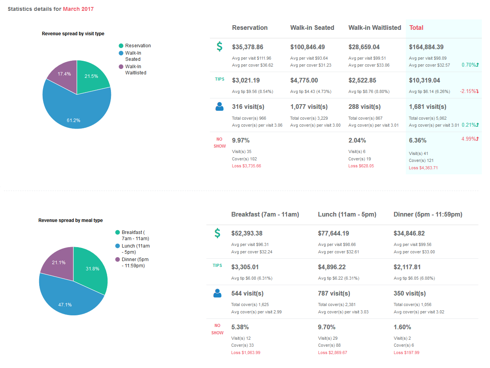Click the Walk-in Seated column header

click(x=312, y=28)
